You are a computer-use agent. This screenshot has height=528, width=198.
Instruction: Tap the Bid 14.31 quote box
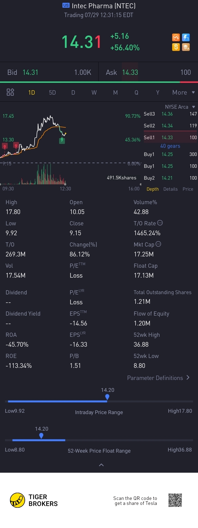(49, 72)
